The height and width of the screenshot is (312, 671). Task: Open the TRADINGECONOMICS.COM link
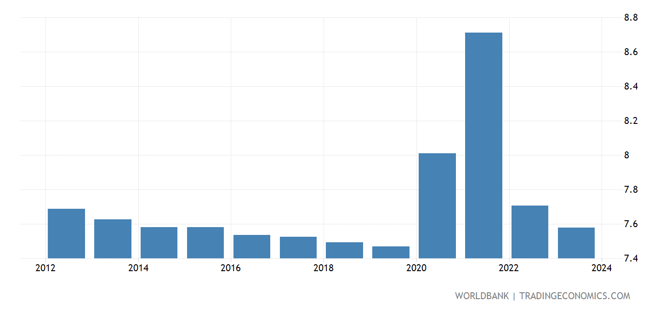[575, 296]
